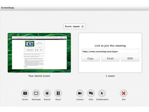Image resolution: width=149 pixels, height=112 pixels.
Task: Select the Rectangle share mode icon
Action: tap(36, 93)
